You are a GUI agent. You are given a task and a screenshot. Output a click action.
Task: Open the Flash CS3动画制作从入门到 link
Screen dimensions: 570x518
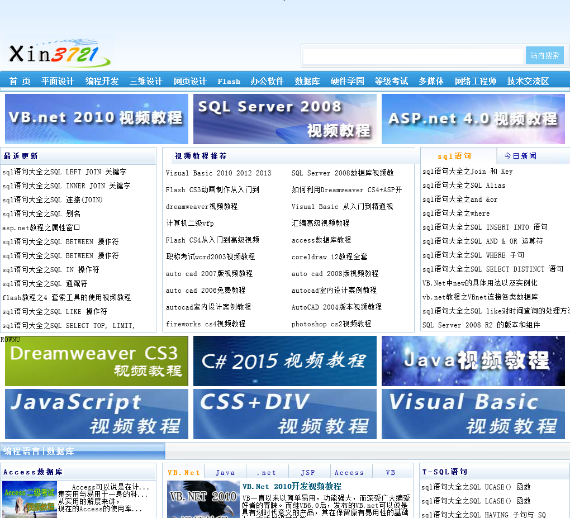click(212, 190)
